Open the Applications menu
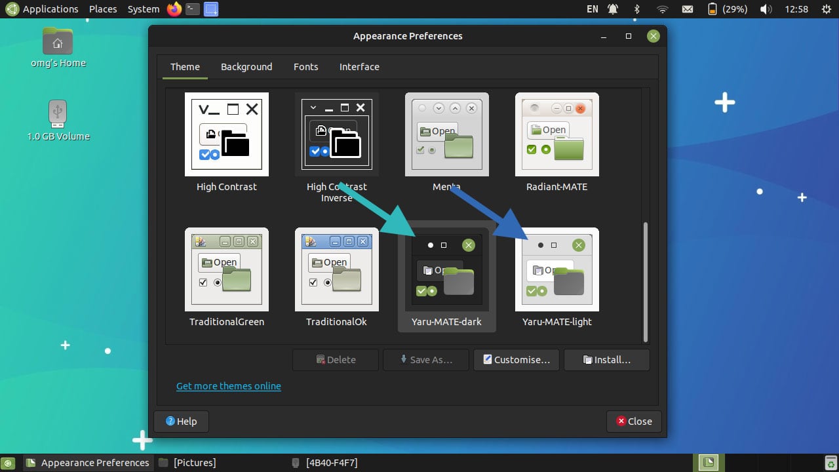 pos(50,9)
